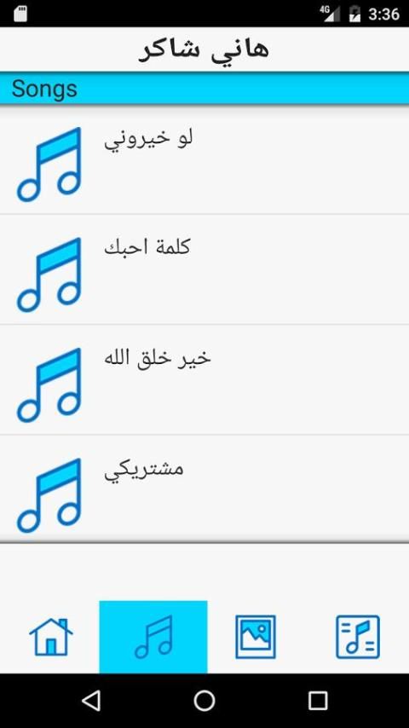Click the Songs section header

[204, 88]
